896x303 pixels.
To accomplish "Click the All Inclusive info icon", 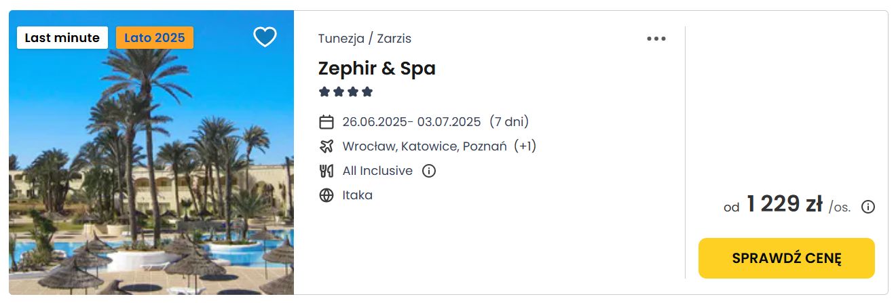I will tap(428, 171).
